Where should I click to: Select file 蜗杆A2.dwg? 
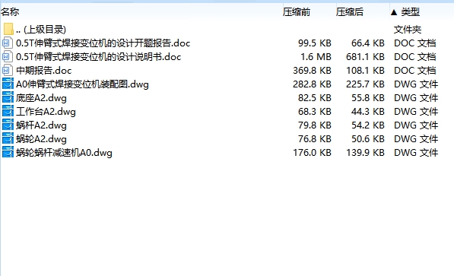41,125
